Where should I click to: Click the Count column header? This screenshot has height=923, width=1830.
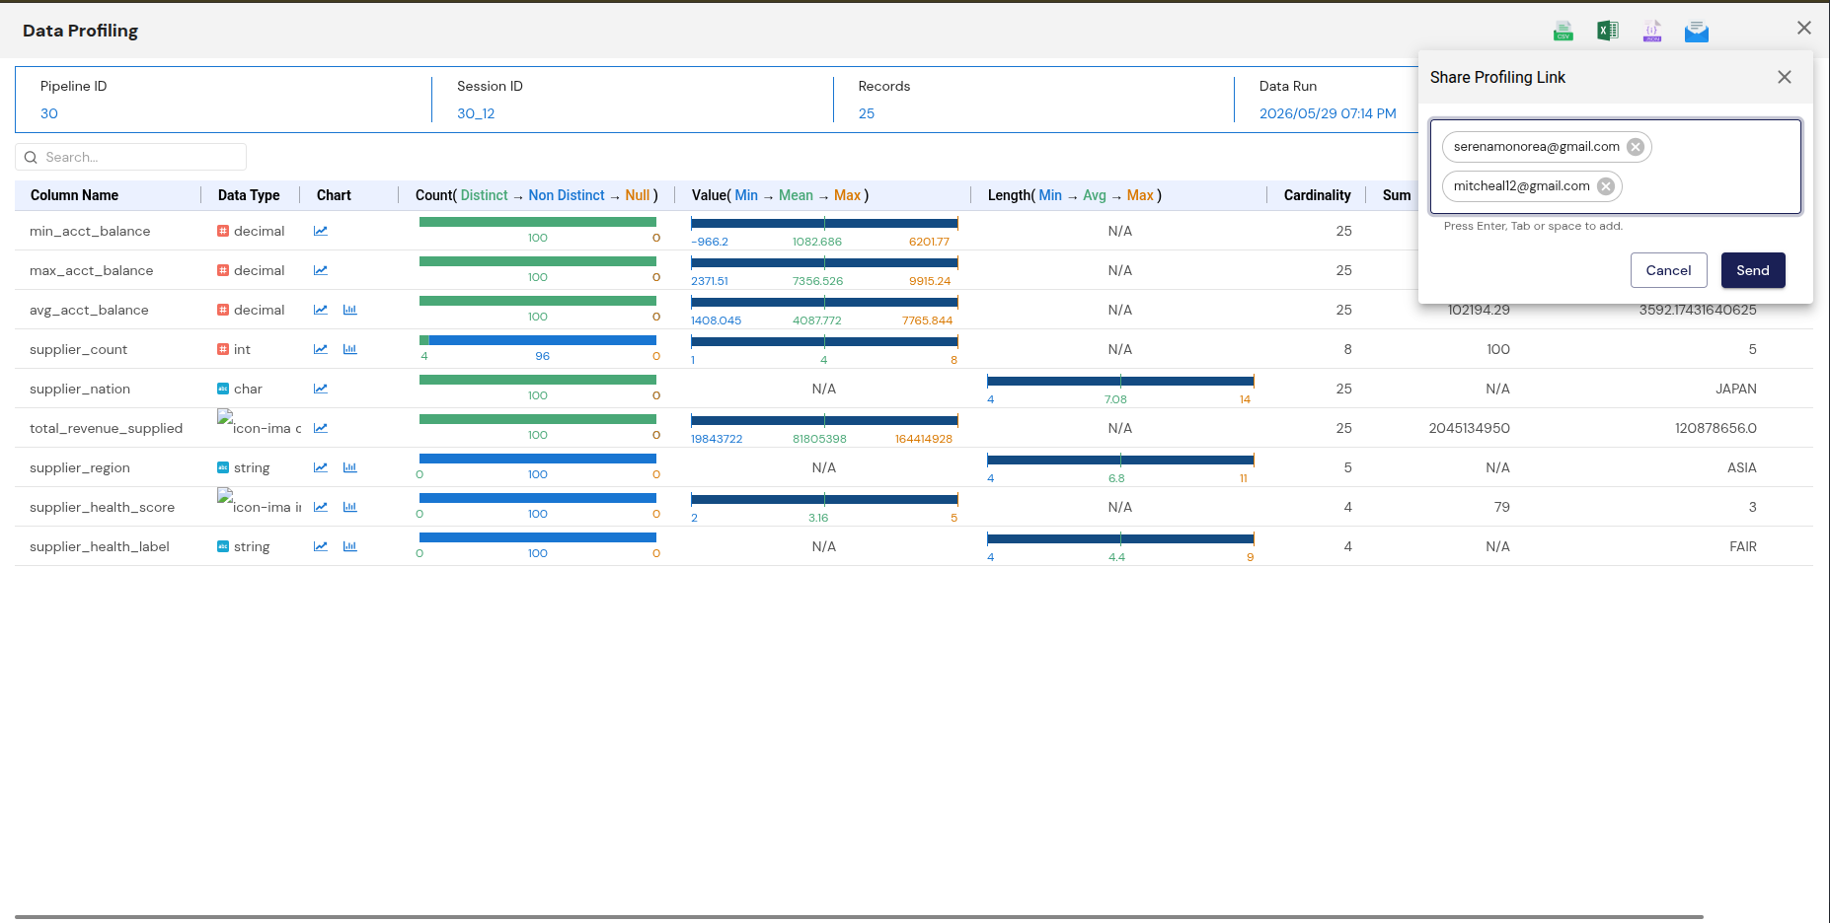537,195
